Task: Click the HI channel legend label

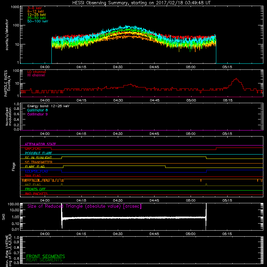Action: tap(36, 75)
